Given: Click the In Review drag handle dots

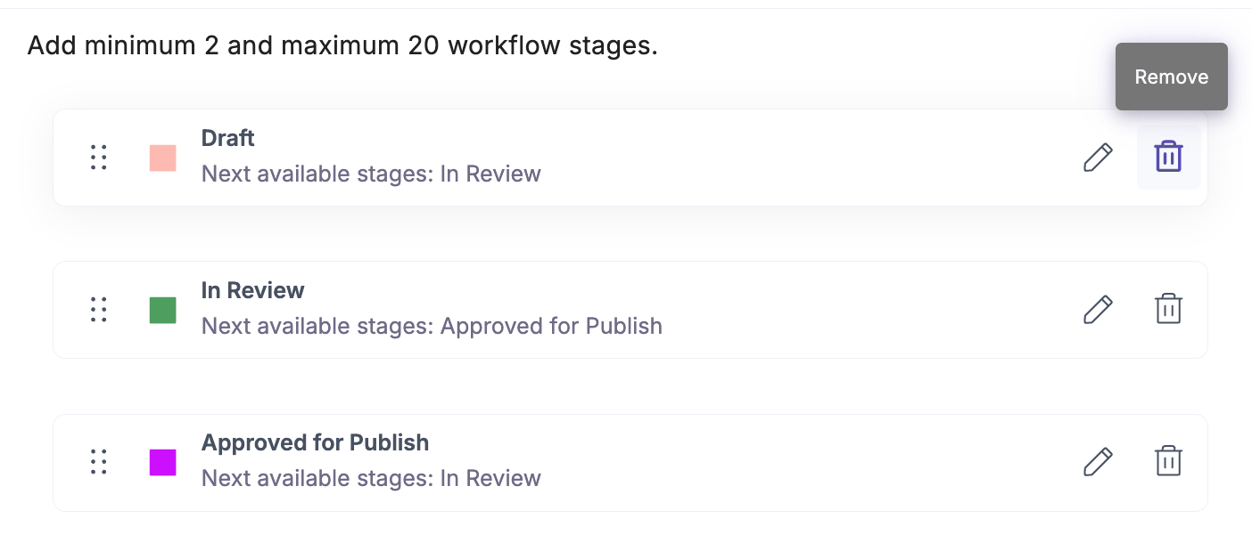Looking at the screenshot, I should coord(99,309).
